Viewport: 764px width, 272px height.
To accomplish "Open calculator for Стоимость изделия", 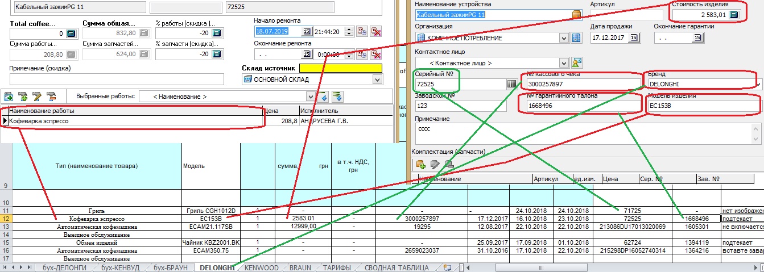I will tap(734, 15).
